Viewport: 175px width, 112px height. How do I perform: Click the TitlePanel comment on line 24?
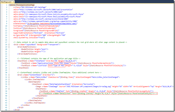click(x=49, y=59)
